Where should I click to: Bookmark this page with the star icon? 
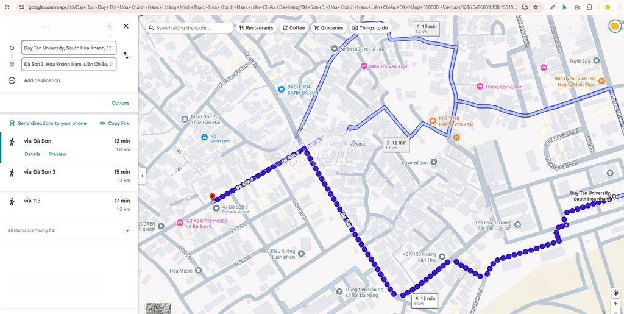coord(536,7)
